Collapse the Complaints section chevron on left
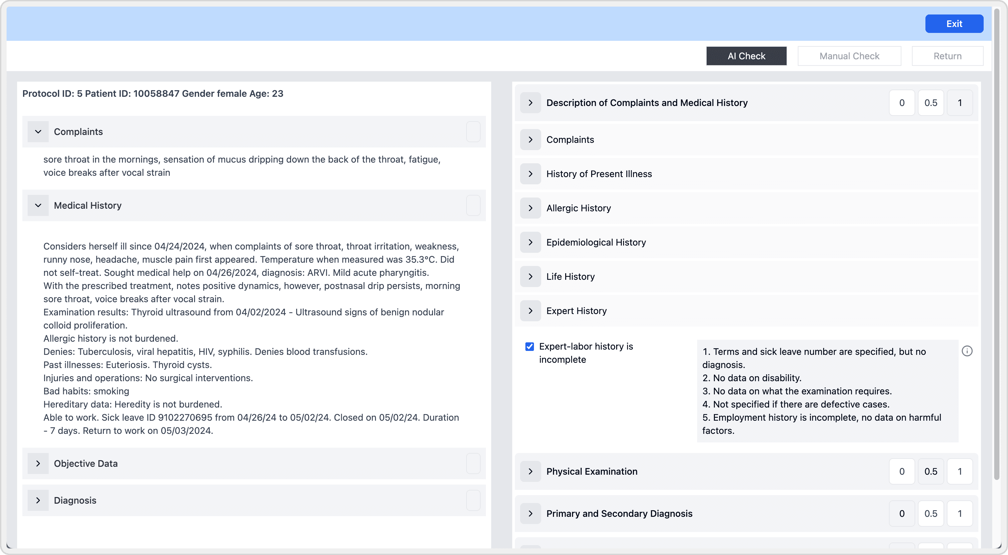 (38, 132)
